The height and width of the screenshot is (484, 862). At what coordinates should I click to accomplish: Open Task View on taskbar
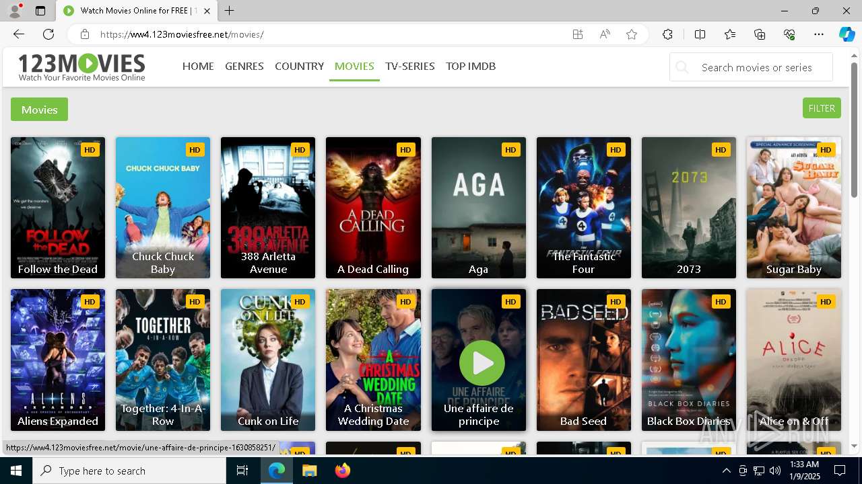click(x=242, y=471)
